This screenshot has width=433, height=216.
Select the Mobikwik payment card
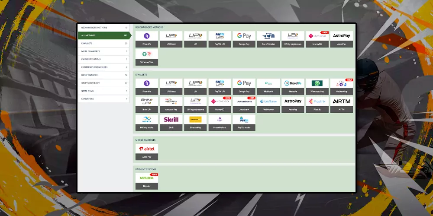click(268, 87)
